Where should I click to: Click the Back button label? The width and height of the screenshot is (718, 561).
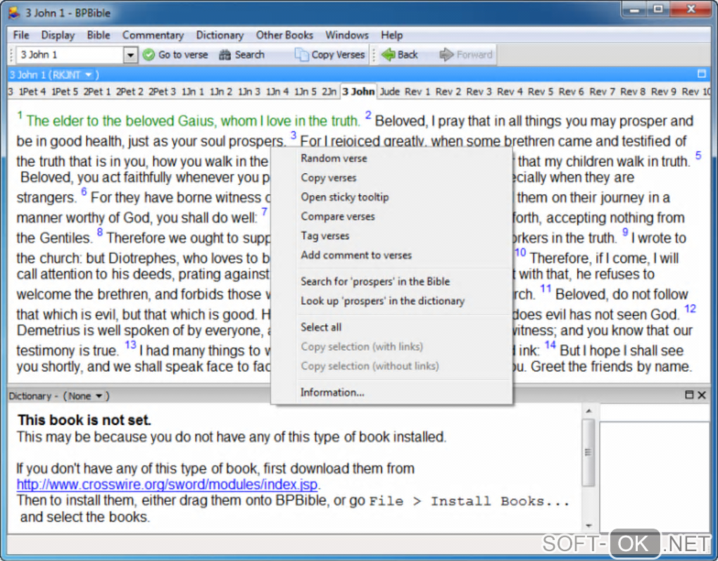[408, 55]
